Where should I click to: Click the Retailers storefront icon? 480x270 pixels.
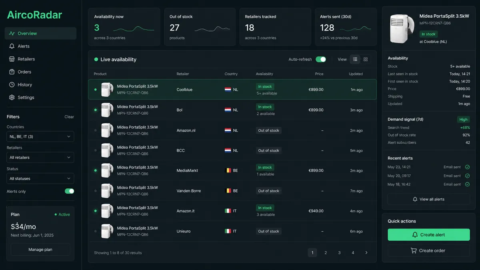(12, 59)
